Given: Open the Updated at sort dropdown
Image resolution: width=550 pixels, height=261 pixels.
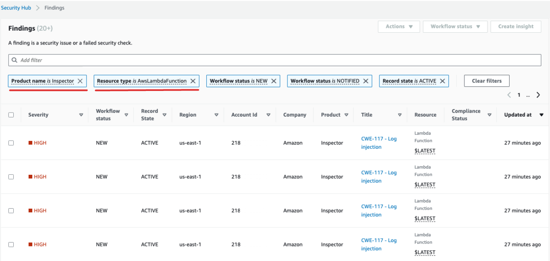Looking at the screenshot, I should tap(541, 115).
